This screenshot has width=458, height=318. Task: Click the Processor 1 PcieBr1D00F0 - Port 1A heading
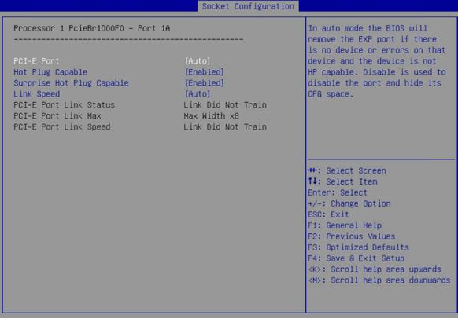coord(92,28)
